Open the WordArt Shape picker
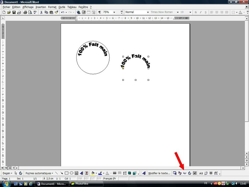 click(x=185, y=173)
